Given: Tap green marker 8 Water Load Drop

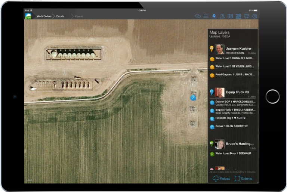Looking at the screenshot, I should (x=212, y=154).
